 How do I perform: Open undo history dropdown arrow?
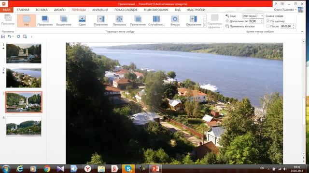point(13,37)
